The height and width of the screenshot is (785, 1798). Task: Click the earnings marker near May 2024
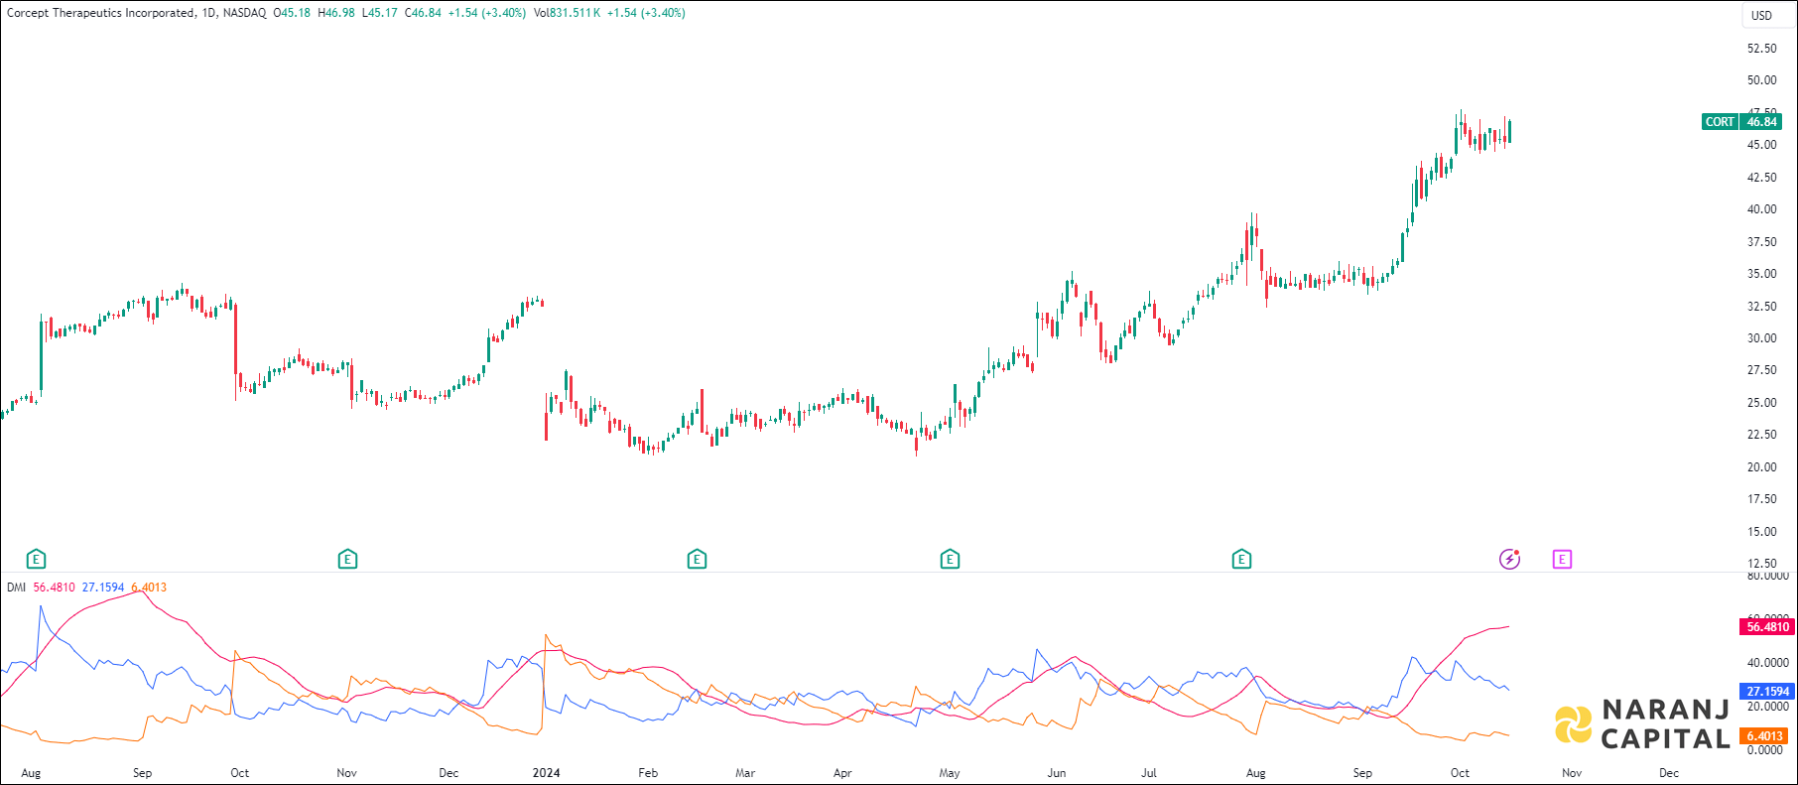950,560
